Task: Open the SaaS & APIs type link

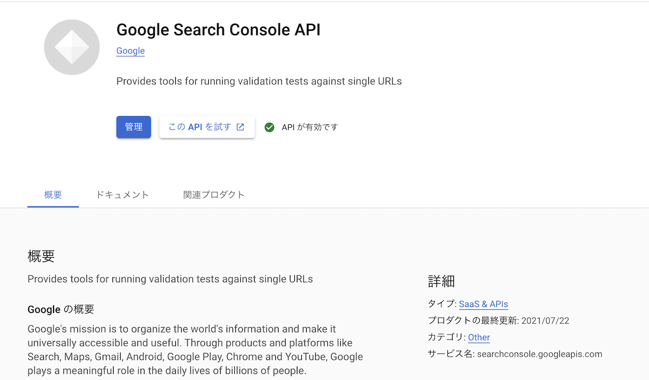Action: pyautogui.click(x=483, y=304)
